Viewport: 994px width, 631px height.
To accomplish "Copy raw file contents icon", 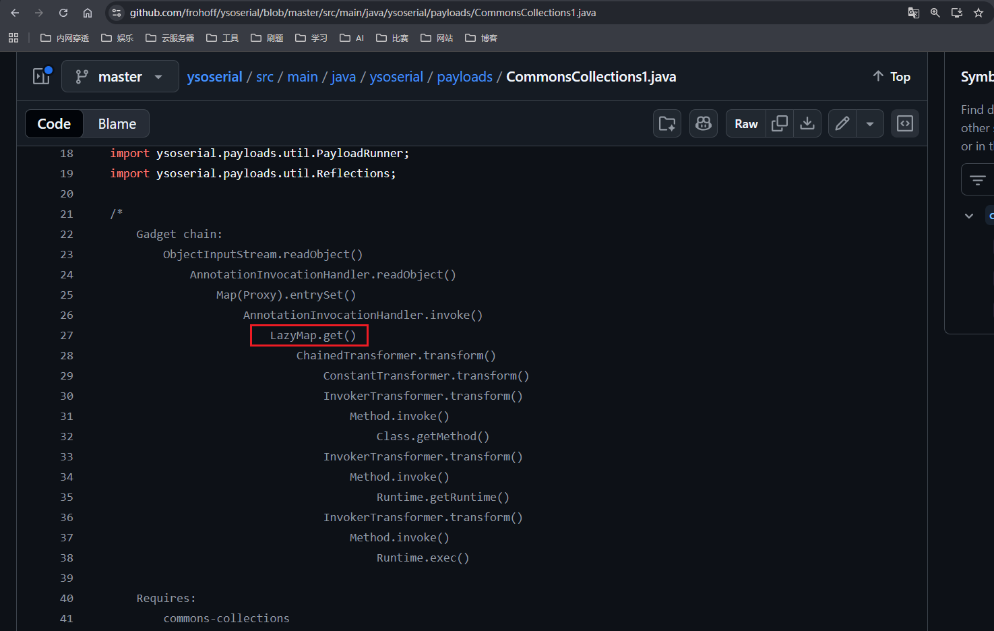I will pyautogui.click(x=780, y=123).
